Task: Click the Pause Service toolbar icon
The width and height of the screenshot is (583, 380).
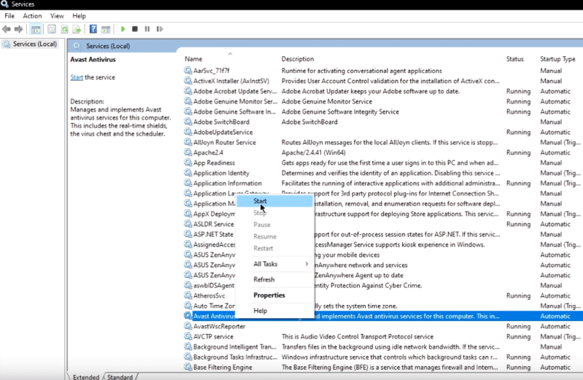Action: (147, 29)
